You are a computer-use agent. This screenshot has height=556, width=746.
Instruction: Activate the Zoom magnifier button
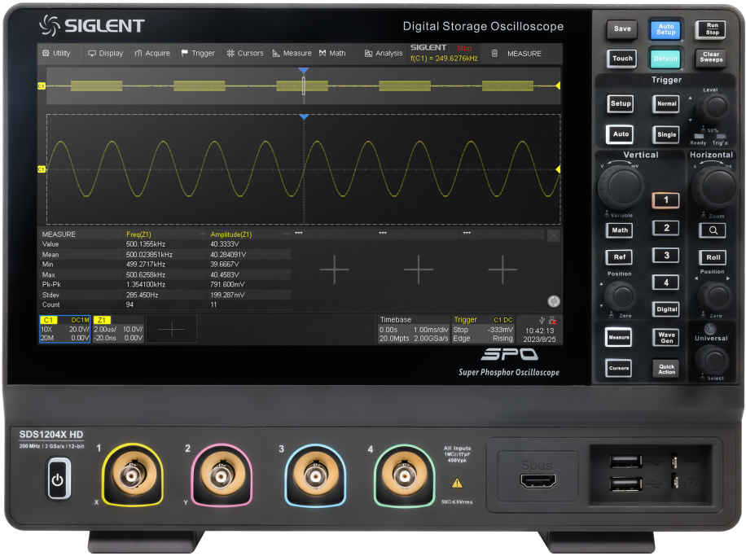tap(713, 230)
